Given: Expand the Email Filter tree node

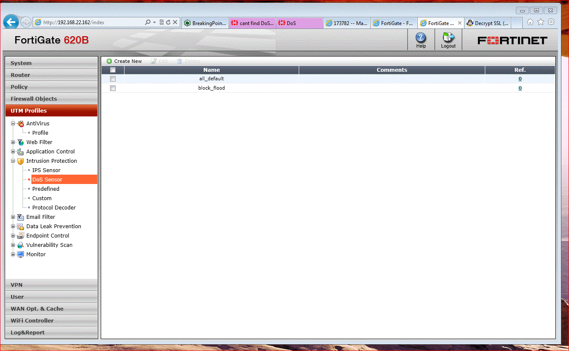Looking at the screenshot, I should tap(13, 217).
